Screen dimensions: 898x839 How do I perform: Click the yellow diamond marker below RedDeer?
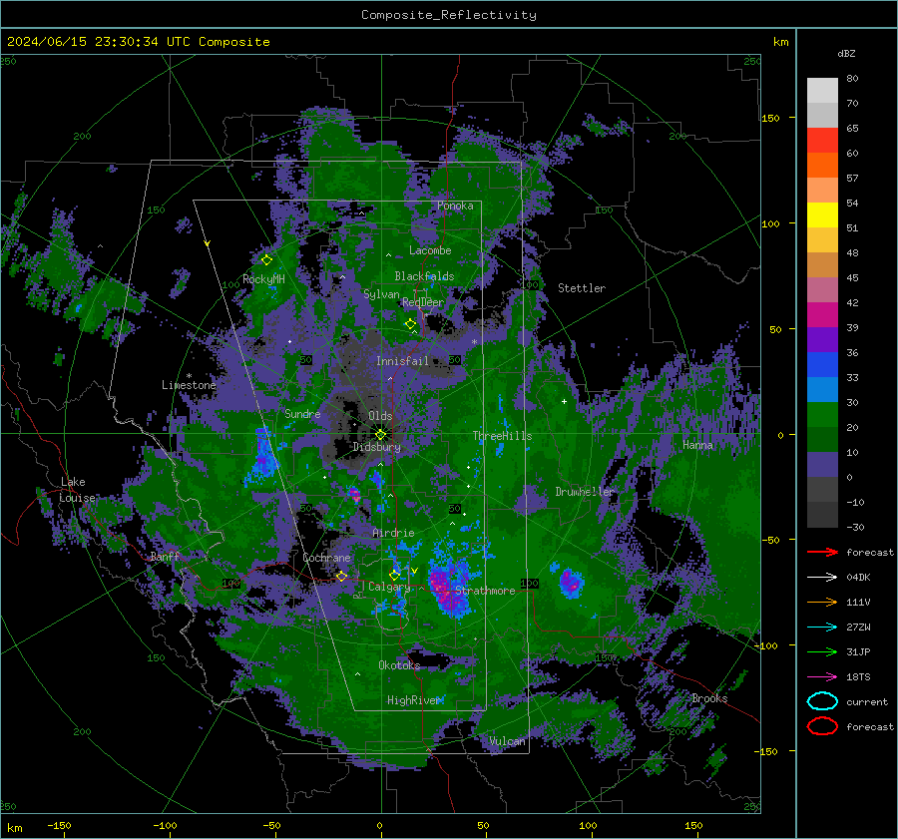click(410, 324)
